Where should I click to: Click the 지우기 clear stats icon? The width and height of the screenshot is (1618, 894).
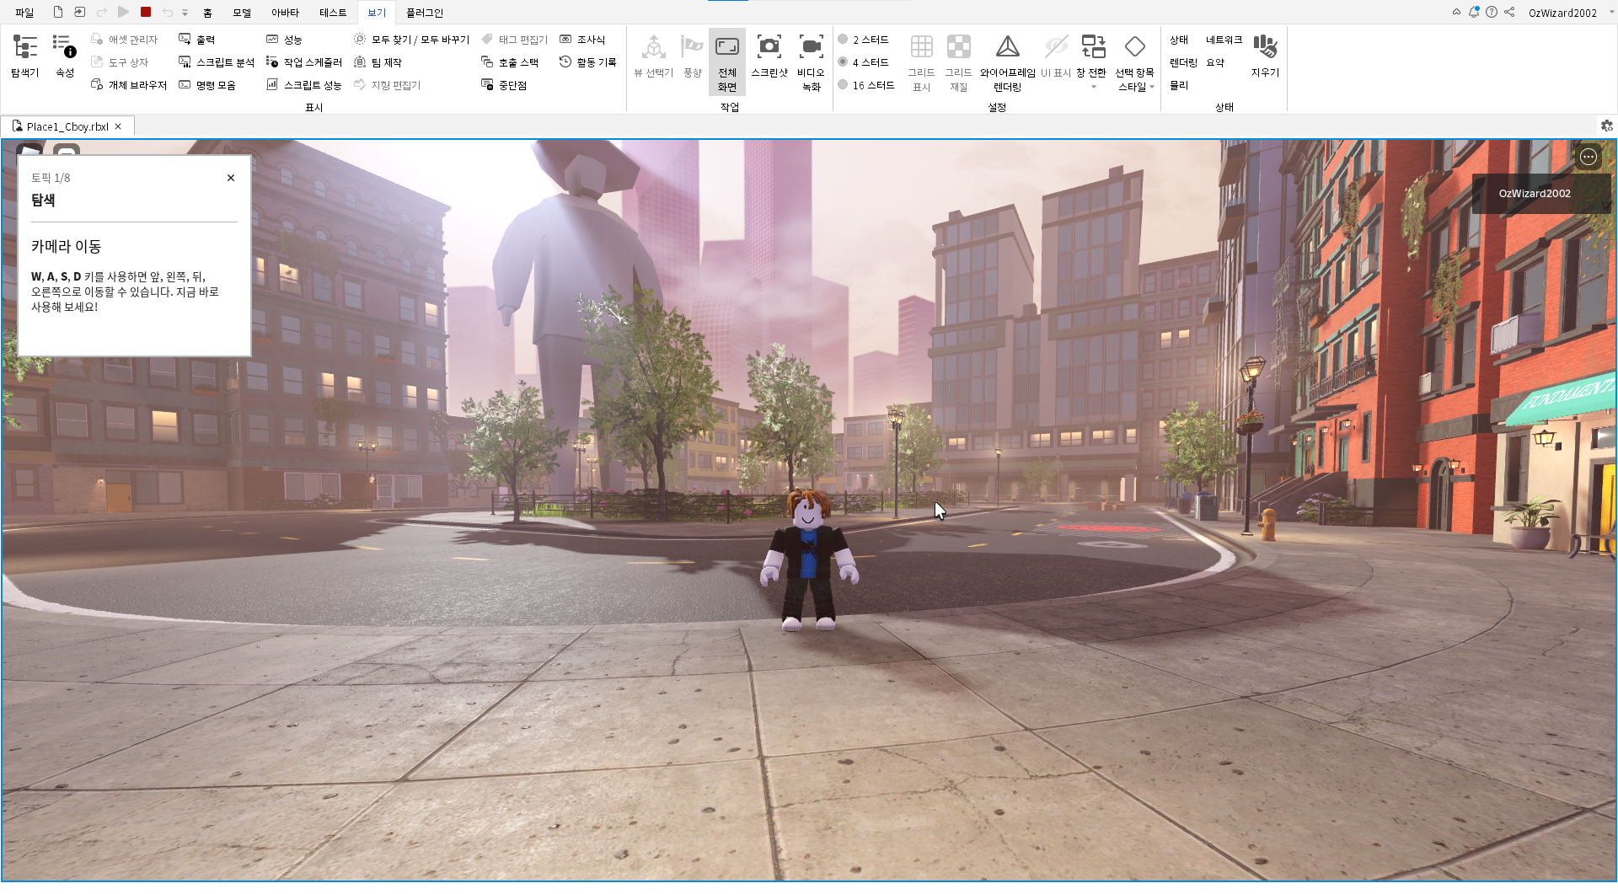1265,56
